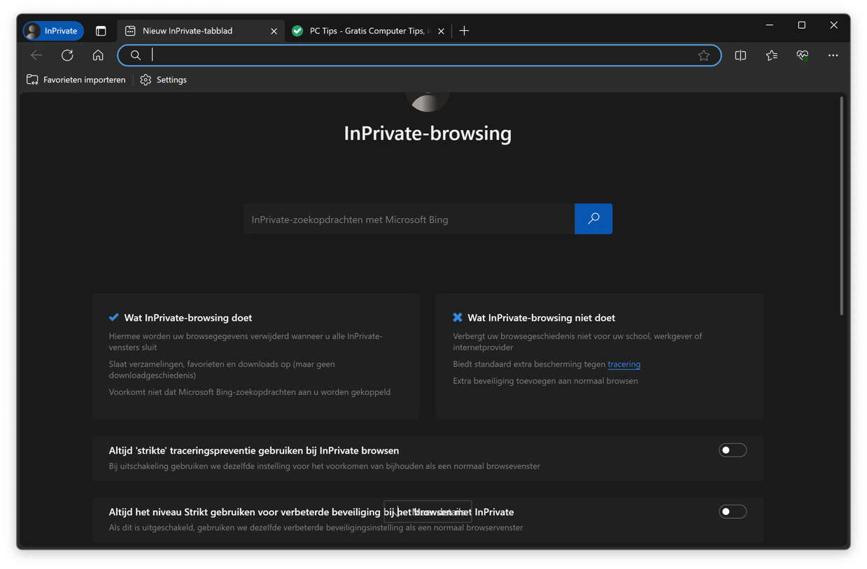Click the InPrivate Bing search field
This screenshot has width=867, height=569.
pos(409,219)
